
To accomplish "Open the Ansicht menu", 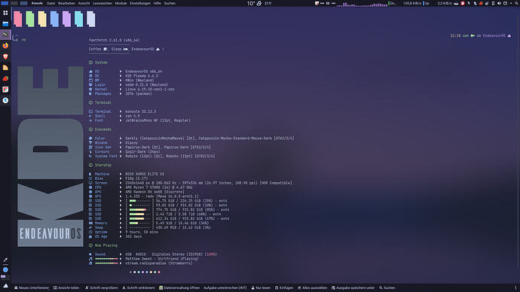I will (84, 3).
